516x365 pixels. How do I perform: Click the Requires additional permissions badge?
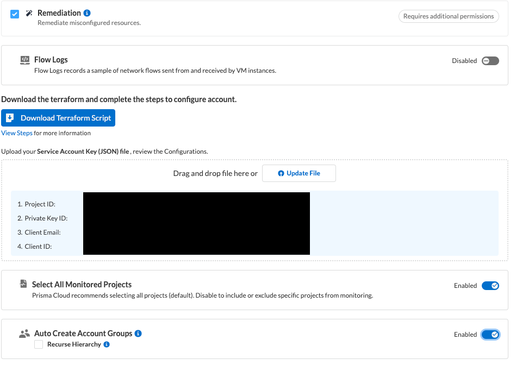(449, 16)
